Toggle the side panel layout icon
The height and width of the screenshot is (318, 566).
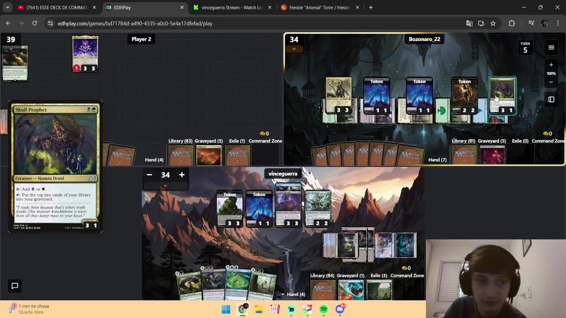(x=551, y=100)
